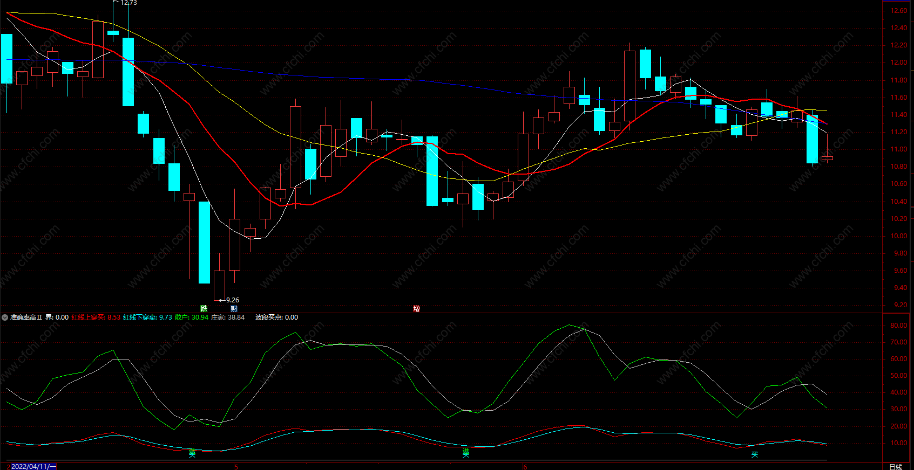
Task: Click the red 增 event marker
Action: pyautogui.click(x=416, y=309)
